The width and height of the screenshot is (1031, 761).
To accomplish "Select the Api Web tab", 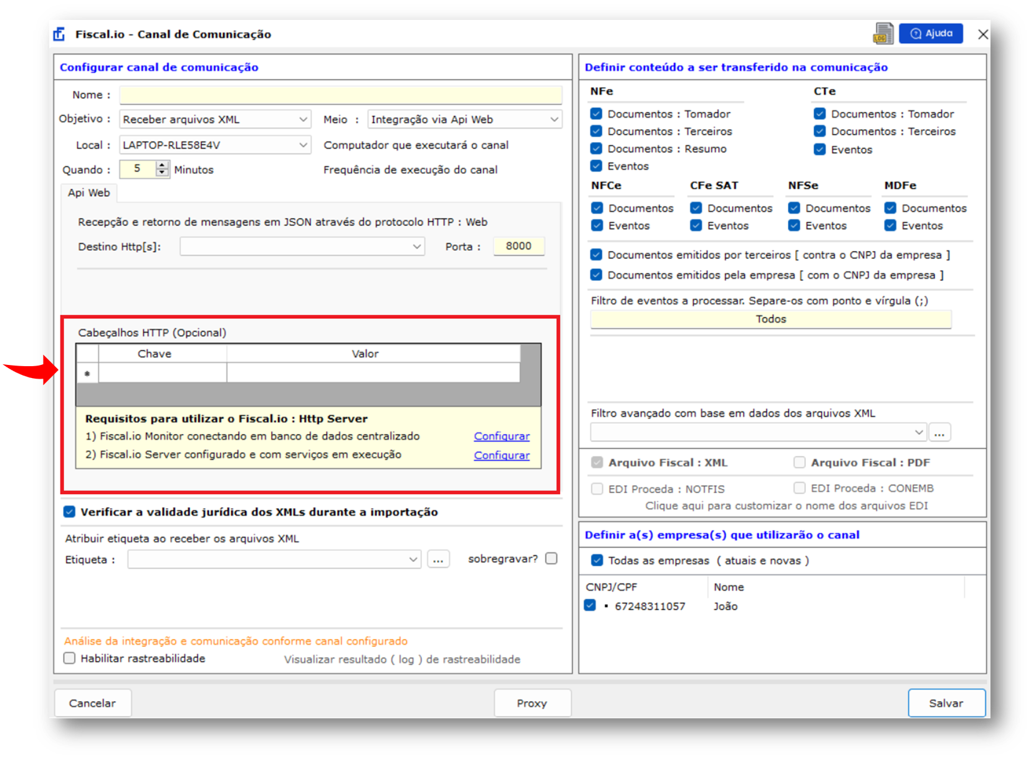I will [x=89, y=193].
